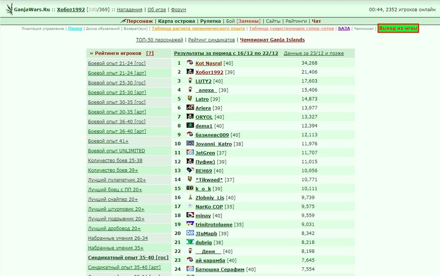The image size is (440, 276).
Task: Click syndicate icon beside _алеха_
Action: (x=190, y=89)
